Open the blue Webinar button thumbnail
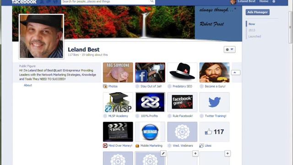Viewport: 293px width, 165px height. (x=150, y=132)
